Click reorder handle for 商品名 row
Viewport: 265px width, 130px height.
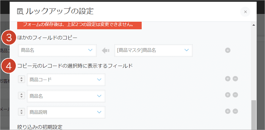coord(21,96)
